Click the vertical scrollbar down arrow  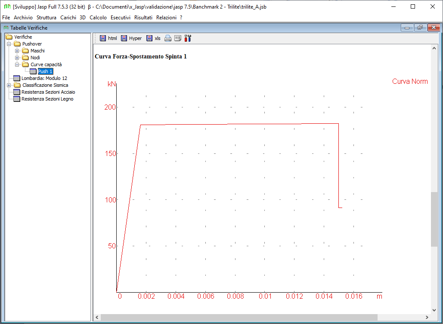tap(434, 310)
